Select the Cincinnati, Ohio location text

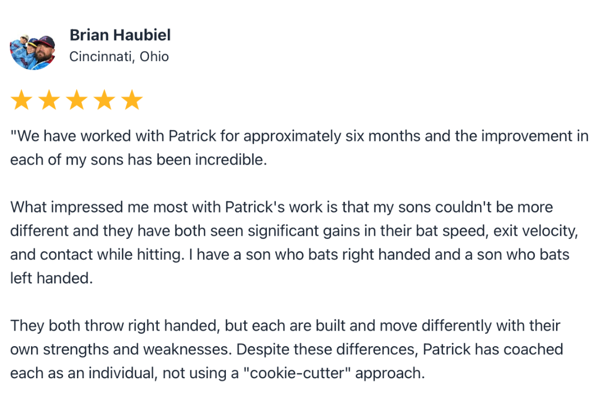click(x=119, y=57)
